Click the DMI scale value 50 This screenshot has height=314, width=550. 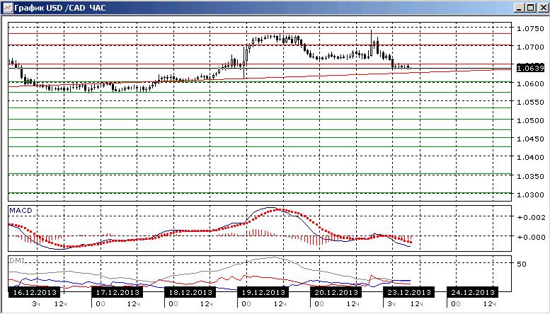(522, 264)
